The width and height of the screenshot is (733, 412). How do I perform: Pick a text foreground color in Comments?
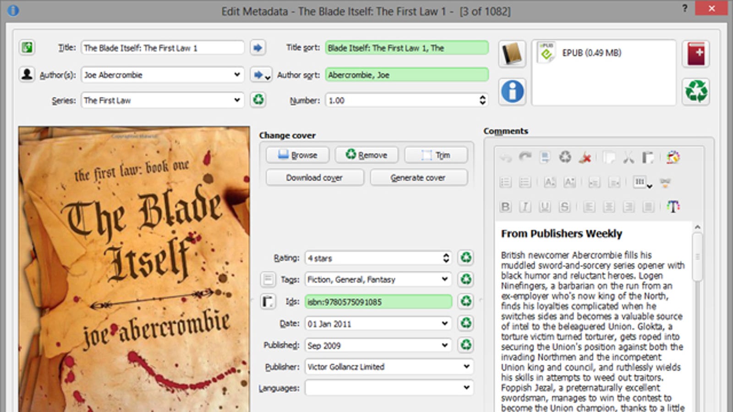673,207
